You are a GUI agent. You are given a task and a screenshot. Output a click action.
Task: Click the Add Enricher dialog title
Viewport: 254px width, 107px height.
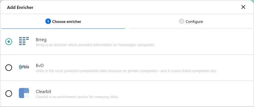click(20, 7)
